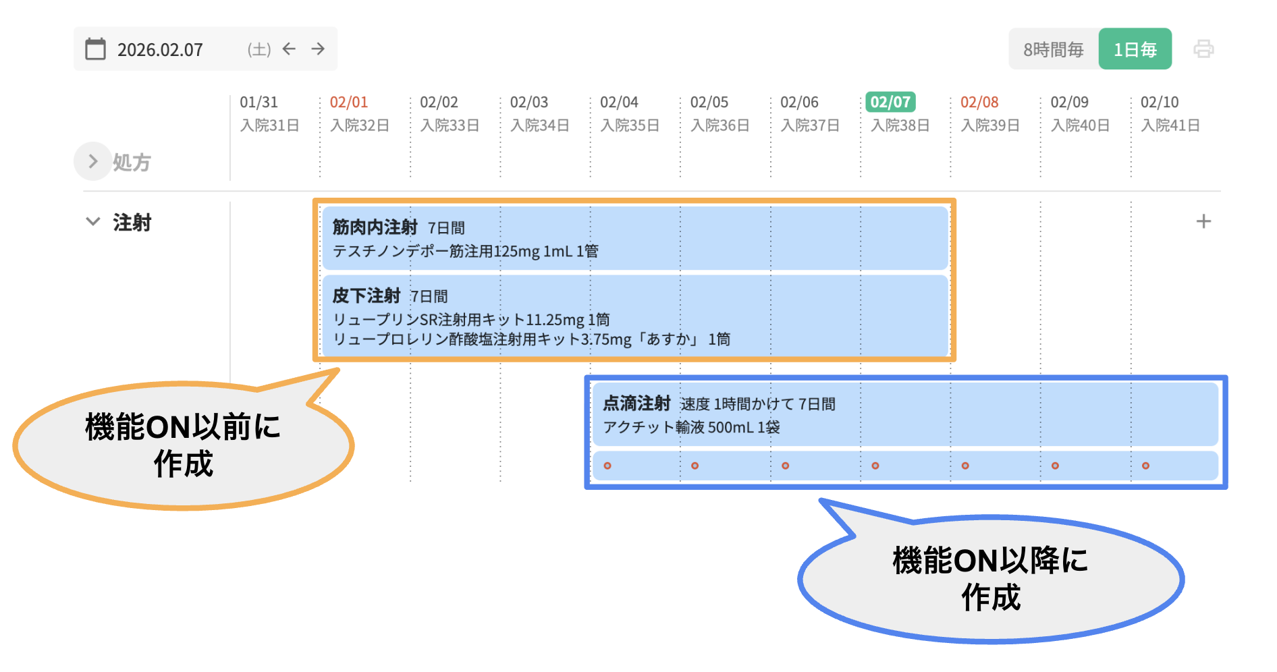Image resolution: width=1277 pixels, height=672 pixels.
Task: Switch to 1日毎 view
Action: [1135, 49]
